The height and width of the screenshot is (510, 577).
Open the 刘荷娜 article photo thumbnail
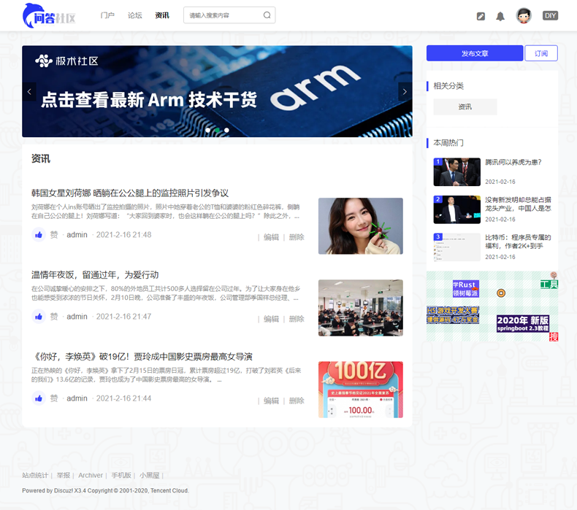click(x=361, y=226)
